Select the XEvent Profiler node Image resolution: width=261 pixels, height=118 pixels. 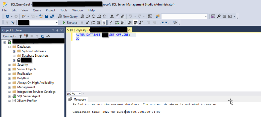(x=27, y=101)
